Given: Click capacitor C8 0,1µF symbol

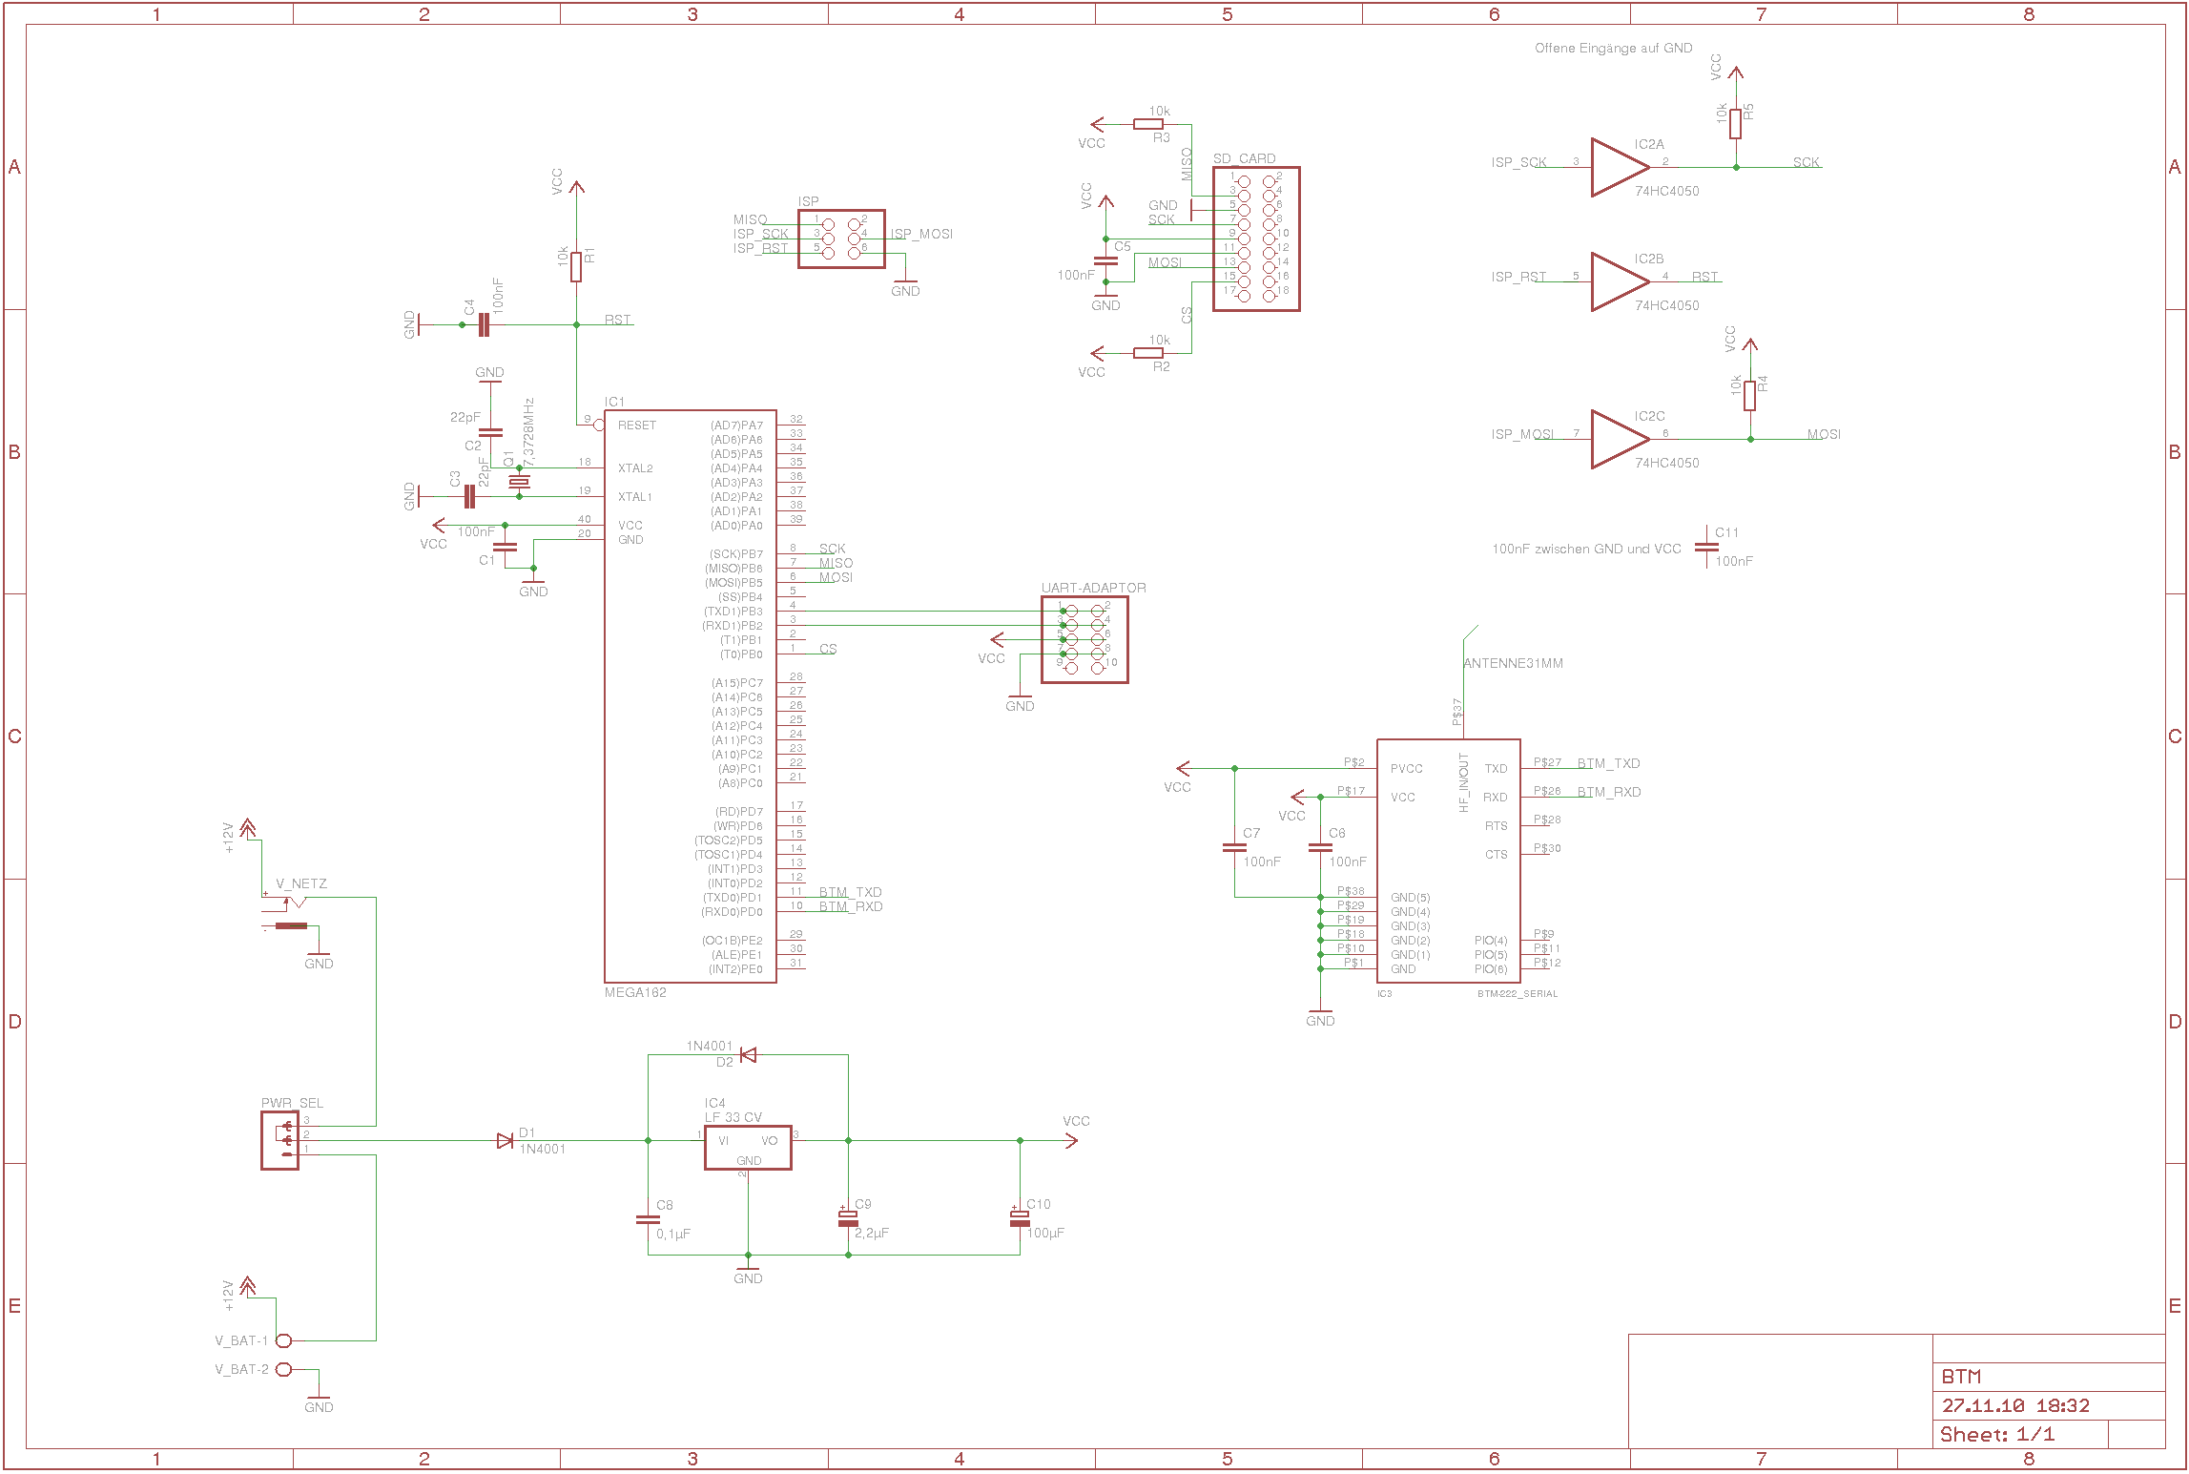Looking at the screenshot, I should [648, 1219].
